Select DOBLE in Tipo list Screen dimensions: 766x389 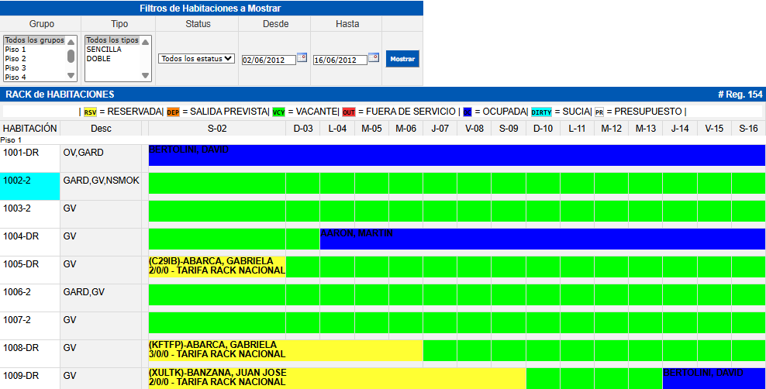(x=98, y=59)
